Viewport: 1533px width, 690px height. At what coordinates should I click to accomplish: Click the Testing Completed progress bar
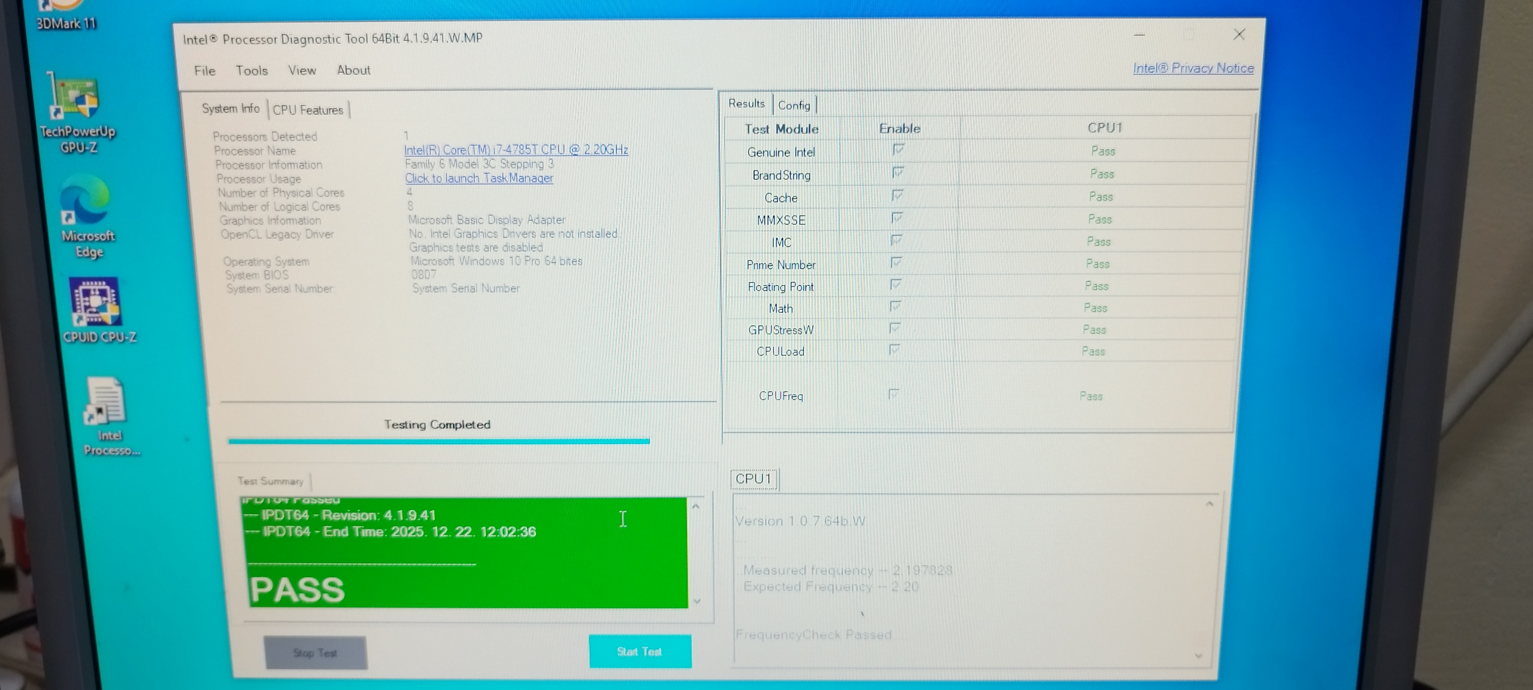(438, 441)
